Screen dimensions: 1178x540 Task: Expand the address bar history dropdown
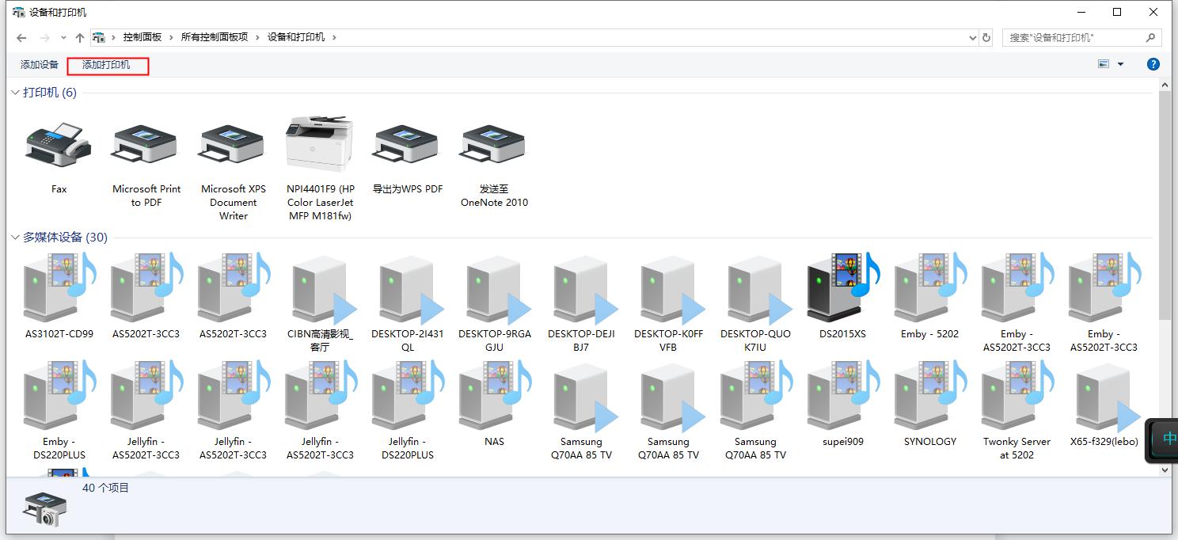pyautogui.click(x=973, y=37)
